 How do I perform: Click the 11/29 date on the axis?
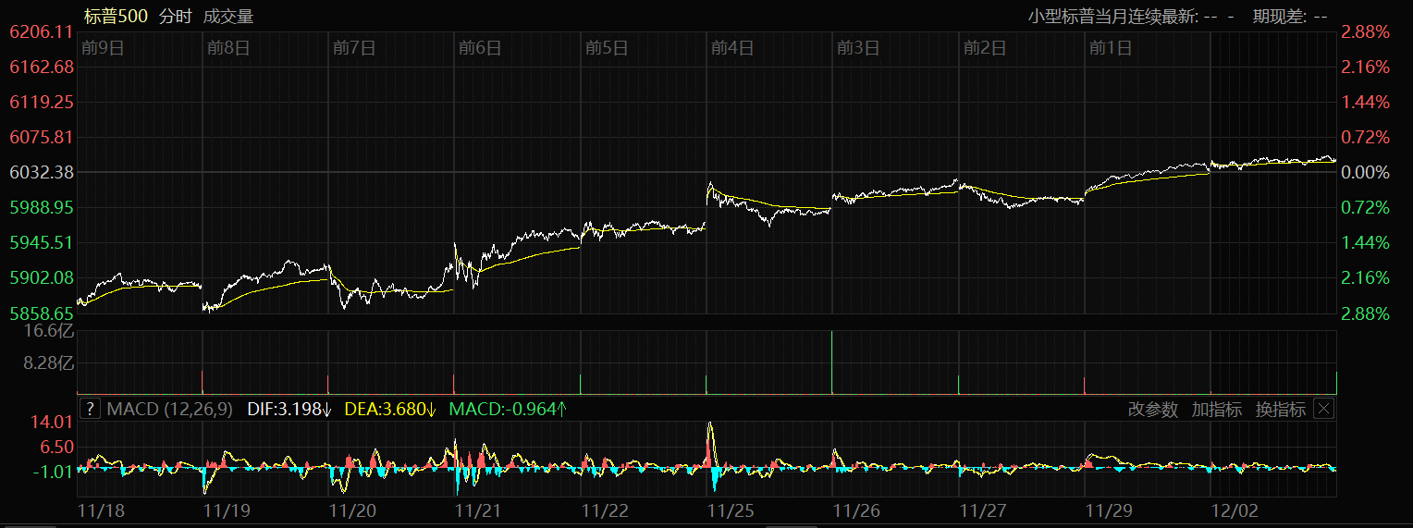(1108, 510)
